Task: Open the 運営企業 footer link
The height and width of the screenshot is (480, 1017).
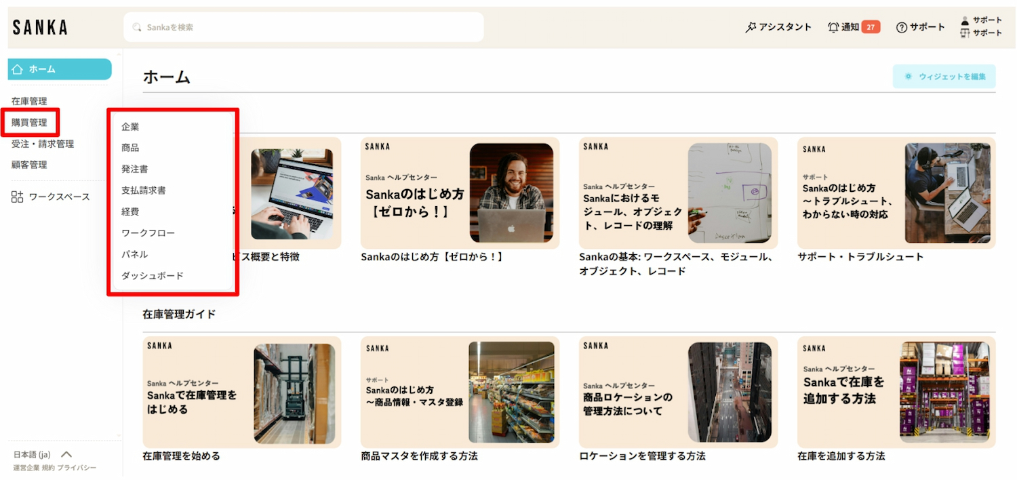Action: tap(26, 468)
